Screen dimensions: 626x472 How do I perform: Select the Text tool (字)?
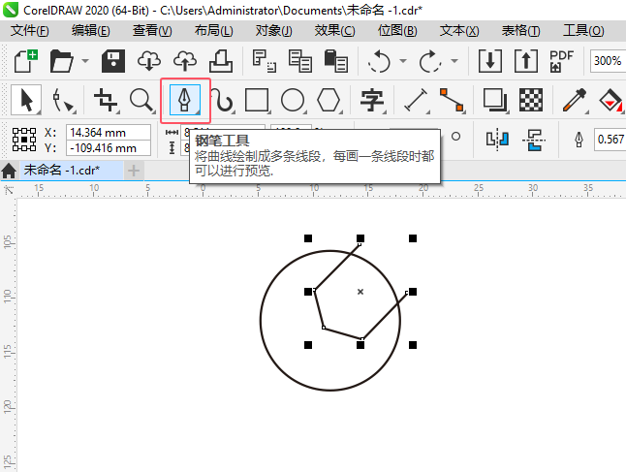372,100
